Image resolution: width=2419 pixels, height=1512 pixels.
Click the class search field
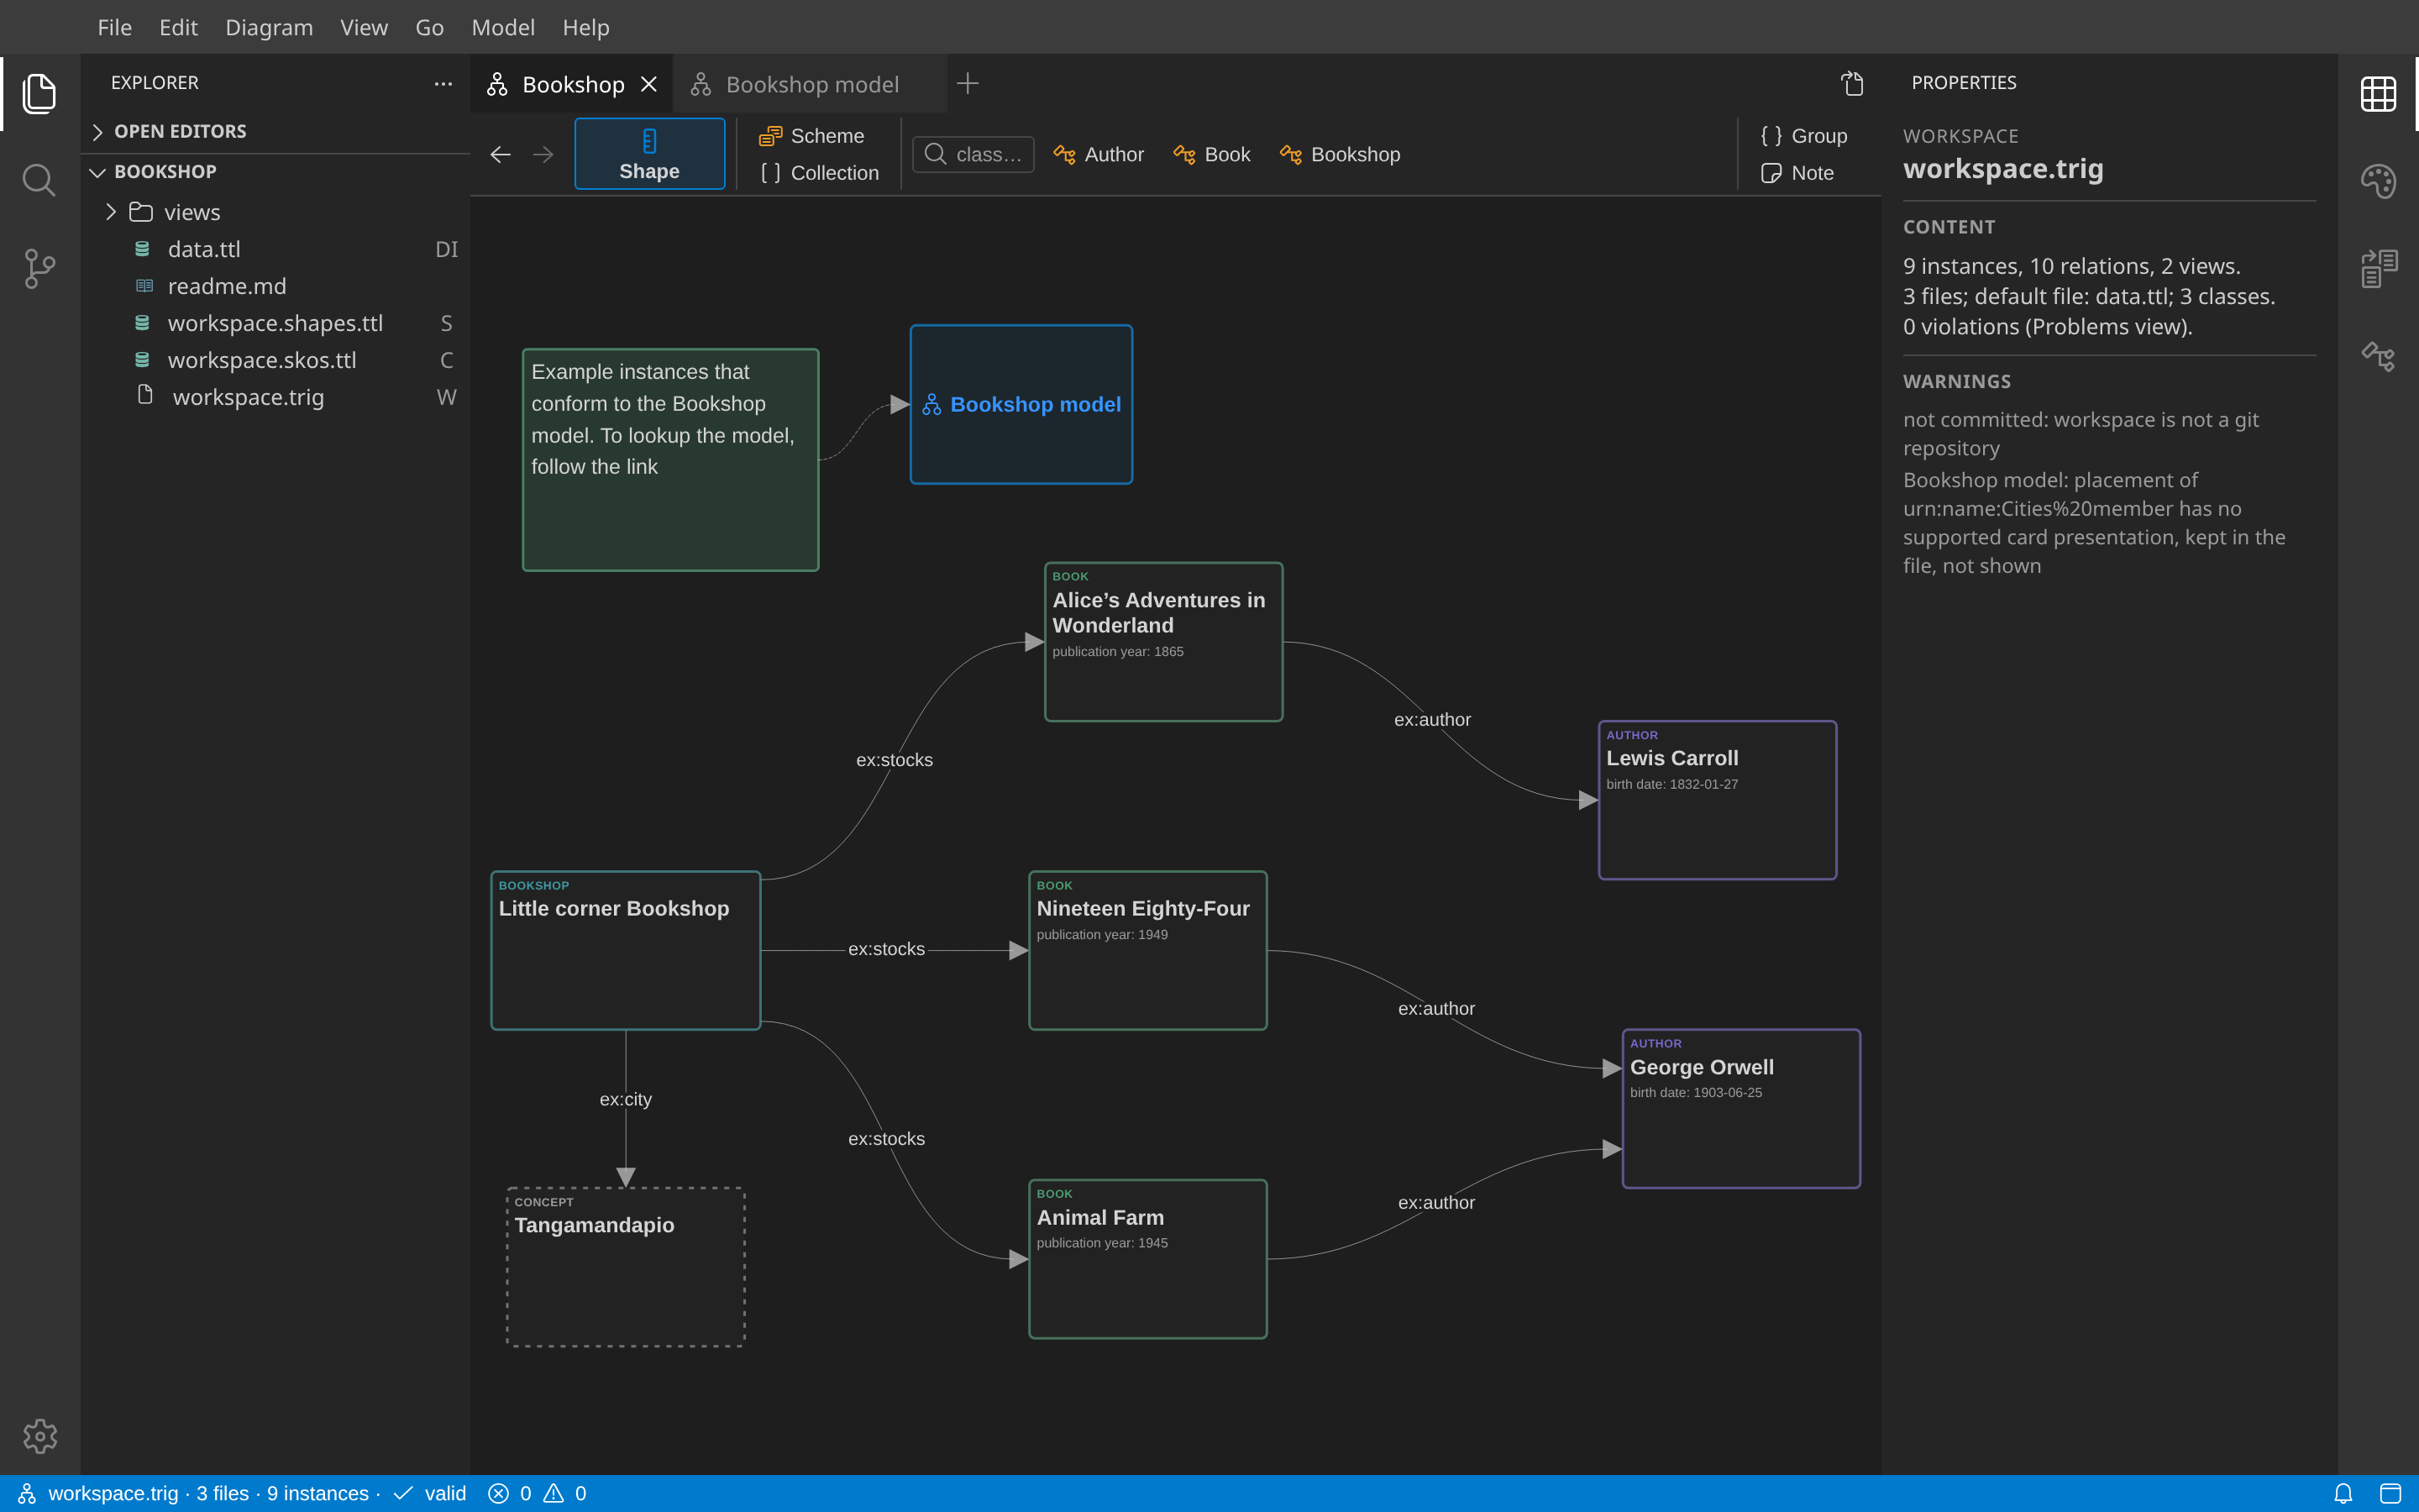(x=973, y=154)
